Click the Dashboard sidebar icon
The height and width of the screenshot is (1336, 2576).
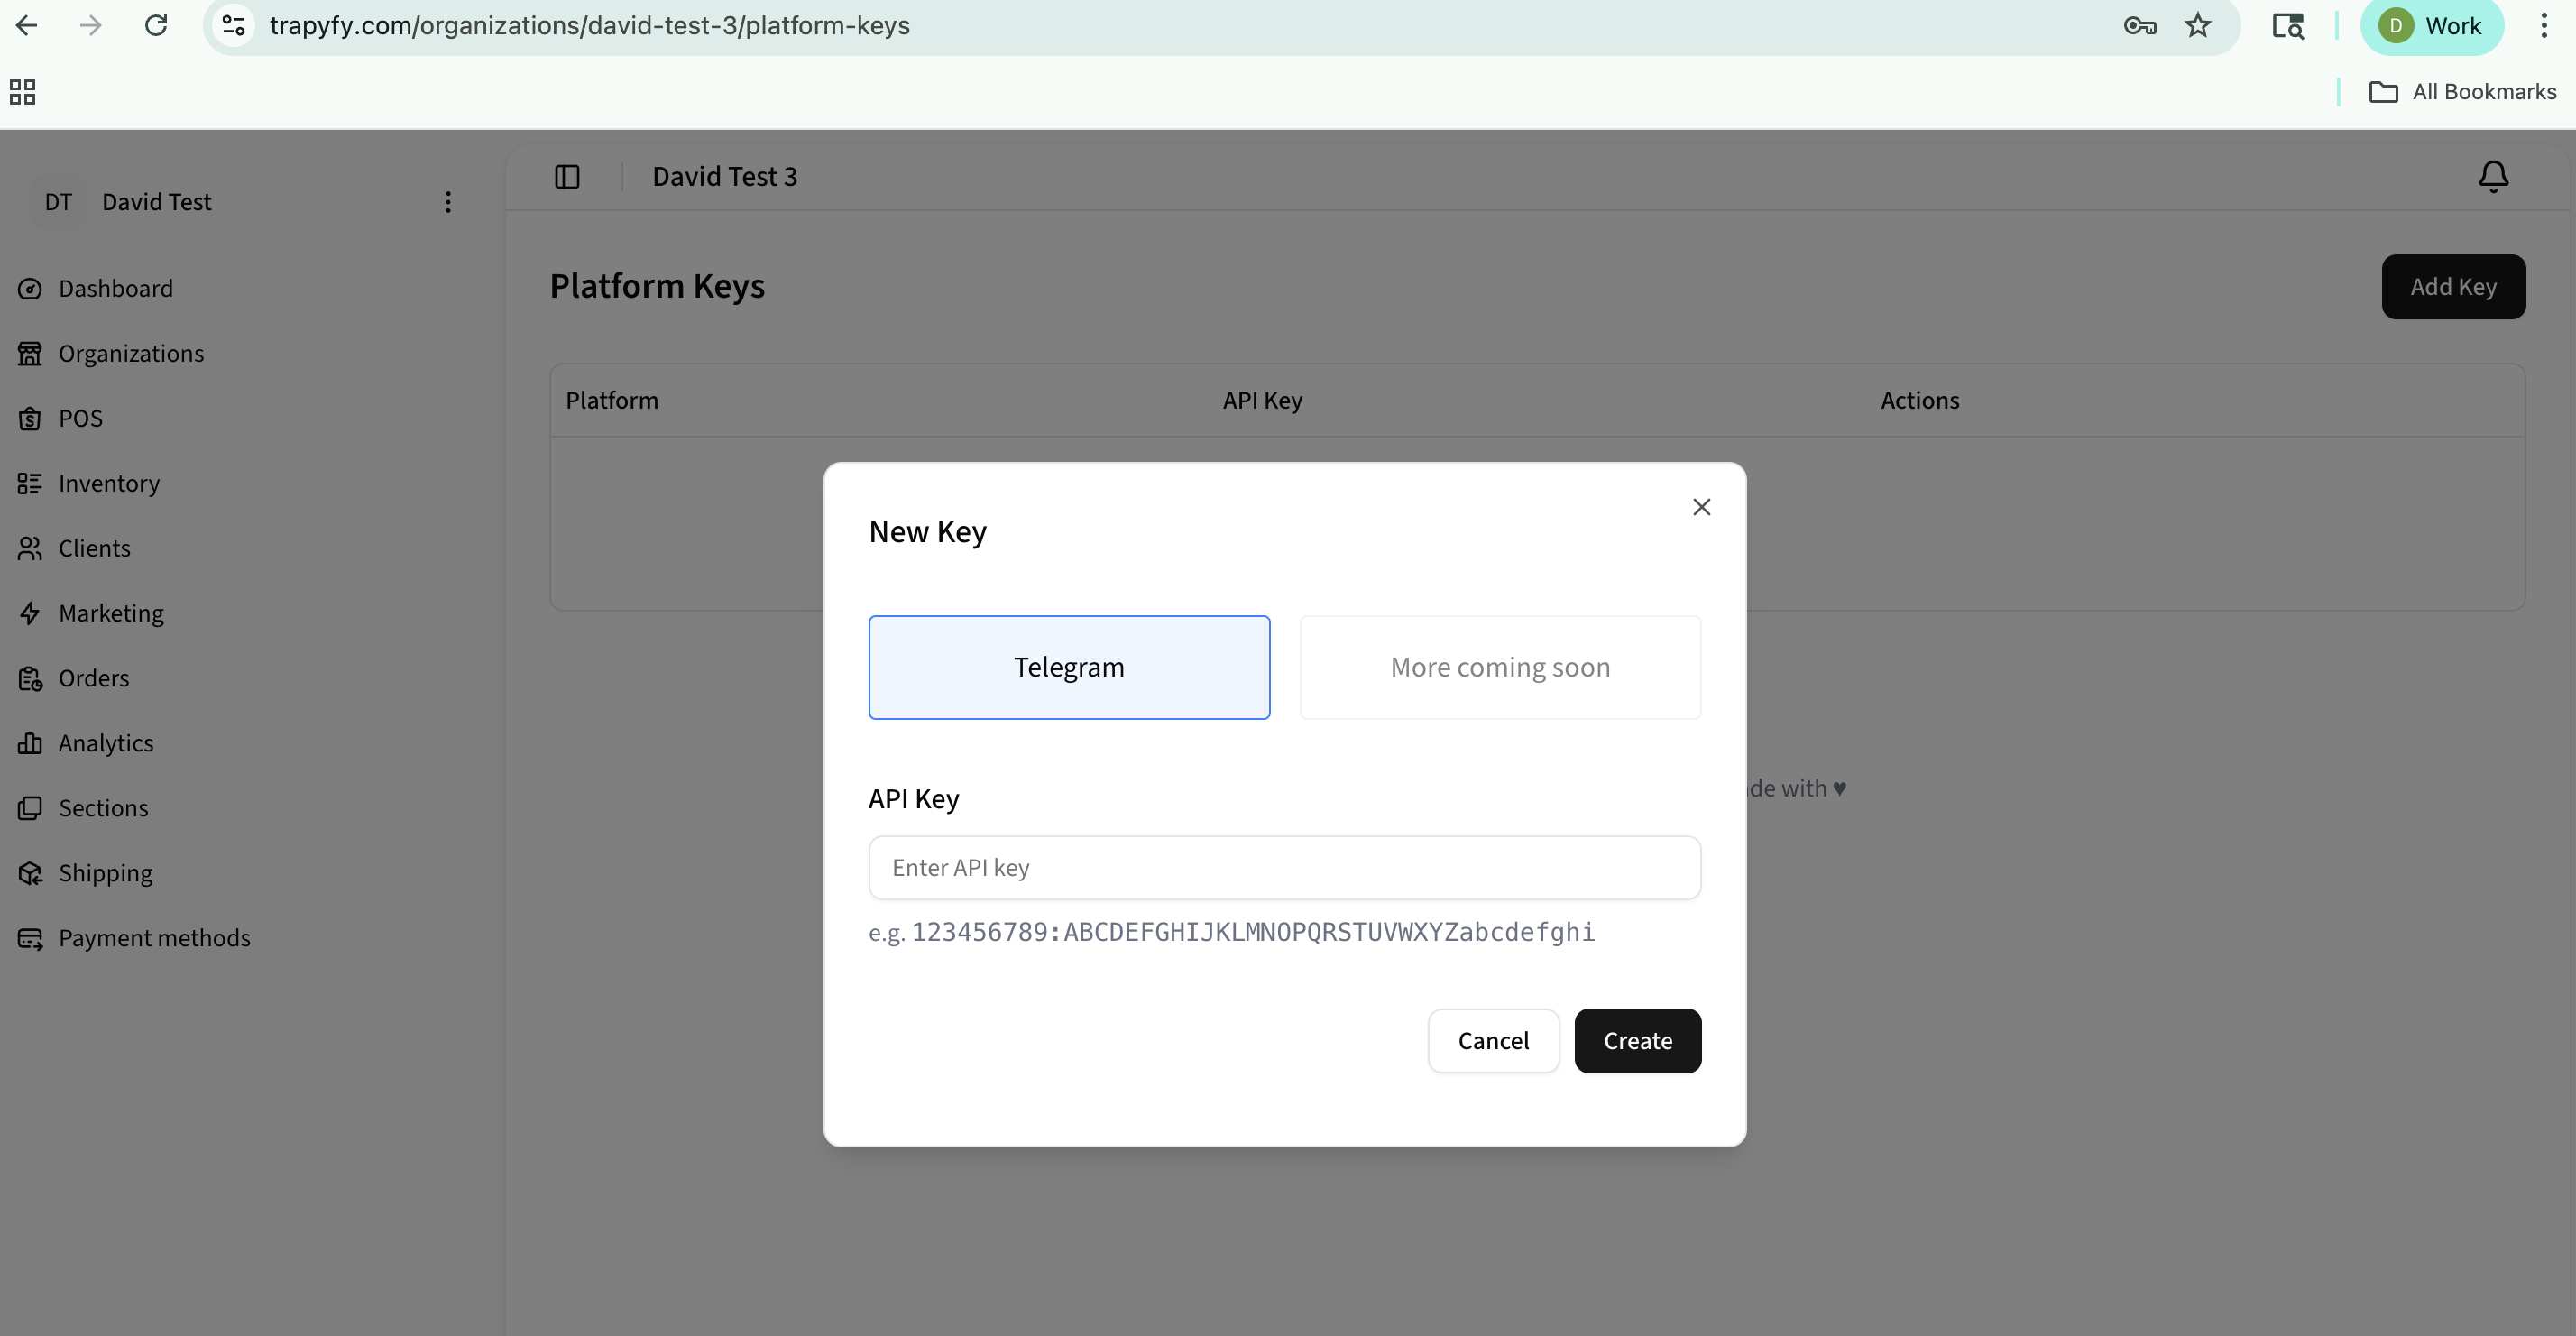coord(30,289)
